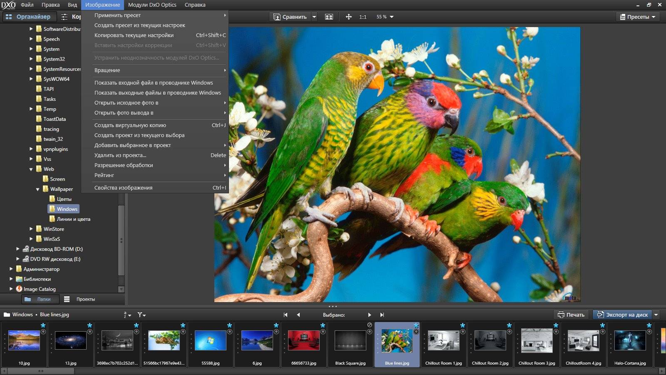Image resolution: width=666 pixels, height=375 pixels.
Task: Select Дисковод BD-ROM (D:) drive
Action: (57, 249)
